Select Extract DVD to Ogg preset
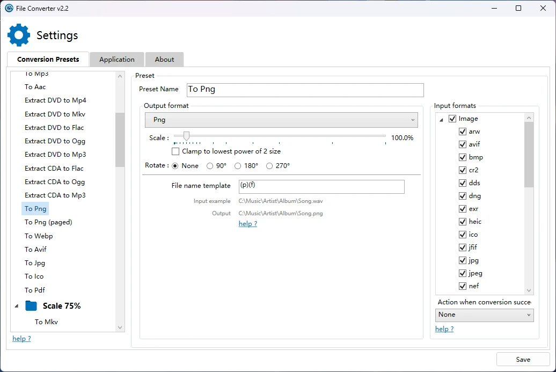This screenshot has width=556, height=372. pos(55,141)
